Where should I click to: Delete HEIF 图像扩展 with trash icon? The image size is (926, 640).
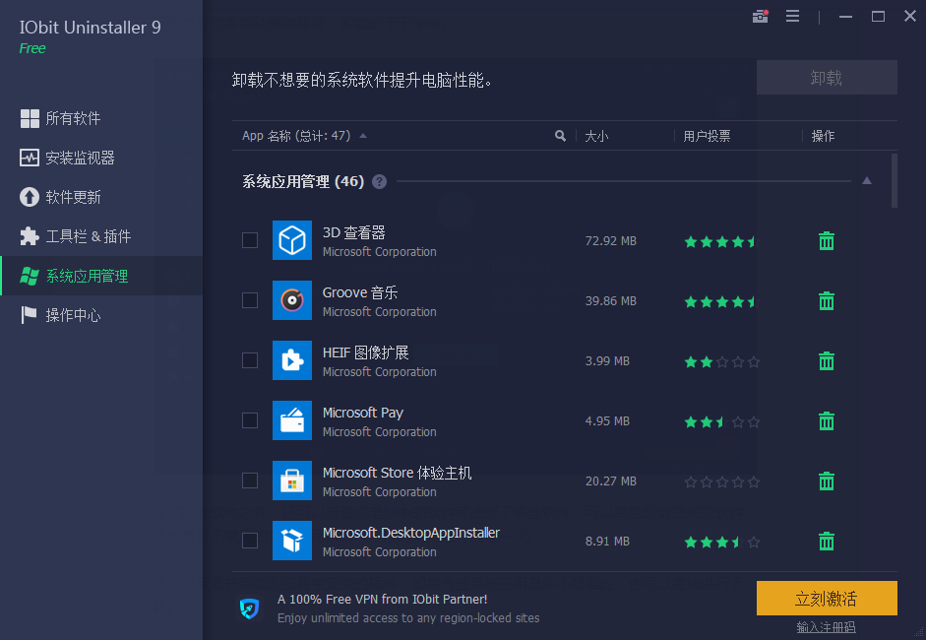point(827,360)
